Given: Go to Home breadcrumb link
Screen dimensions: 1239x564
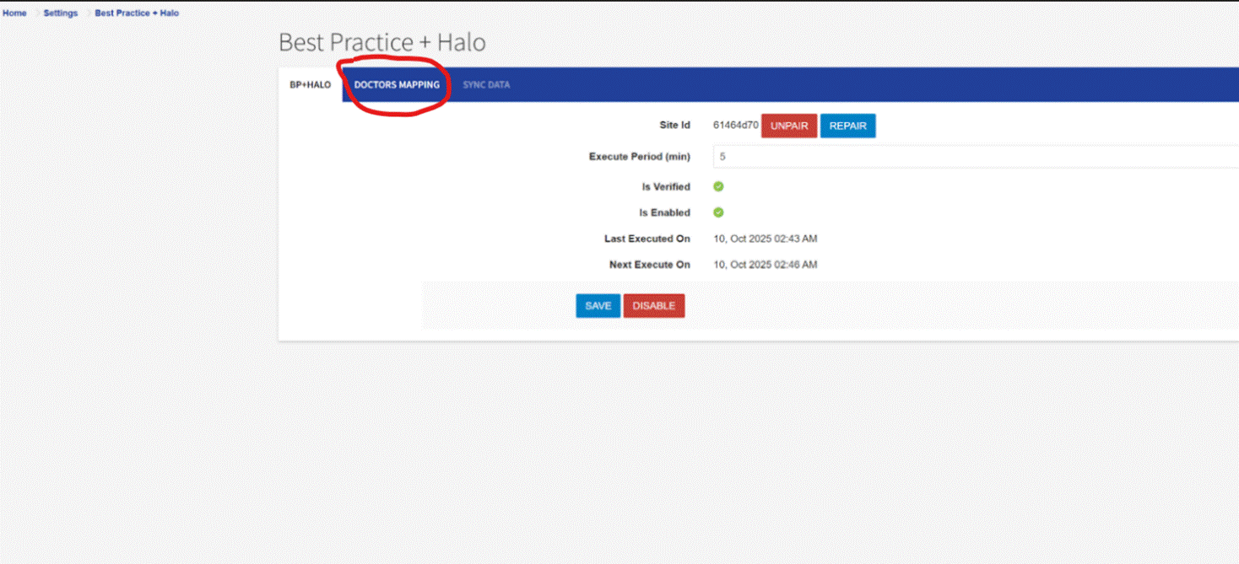Looking at the screenshot, I should (14, 13).
